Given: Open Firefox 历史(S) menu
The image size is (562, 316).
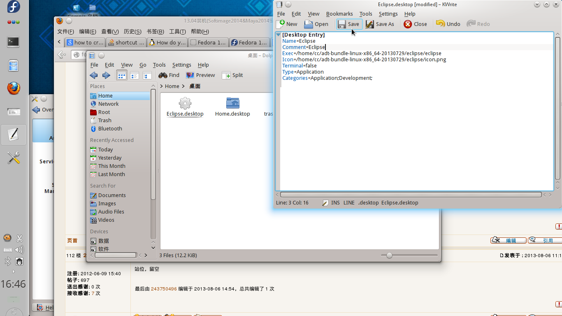Looking at the screenshot, I should coord(132,31).
